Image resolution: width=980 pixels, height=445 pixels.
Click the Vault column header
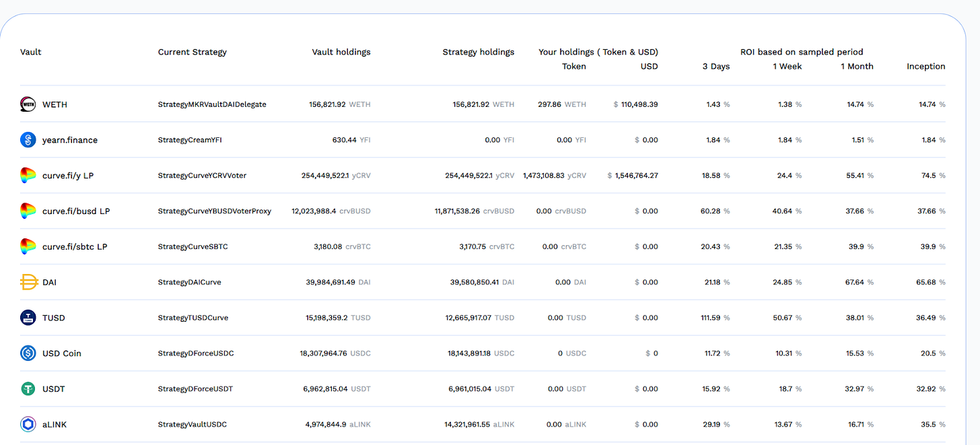[x=31, y=52]
